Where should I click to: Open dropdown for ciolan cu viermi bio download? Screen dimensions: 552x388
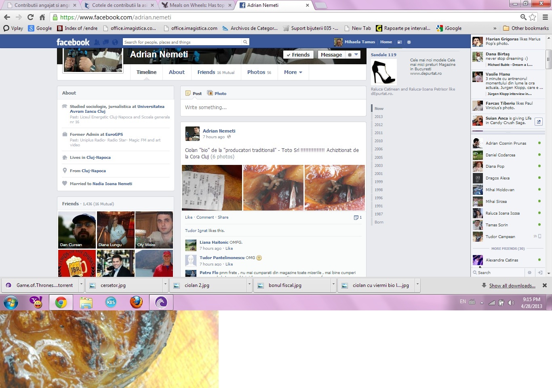[417, 285]
